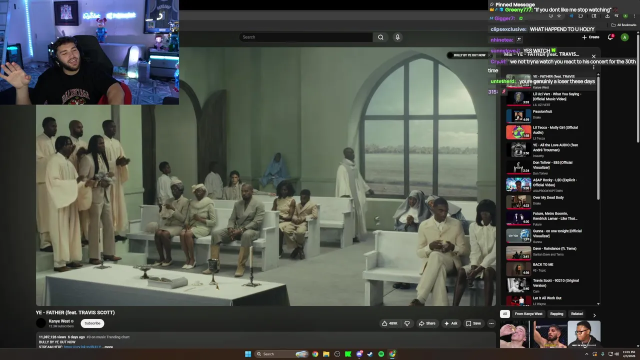
Task: Click in the Windows taskbar search box
Action: 282,354
